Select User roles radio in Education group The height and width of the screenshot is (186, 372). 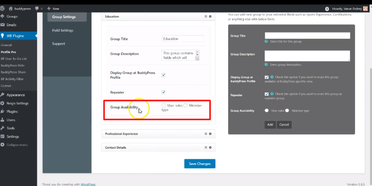(163, 105)
